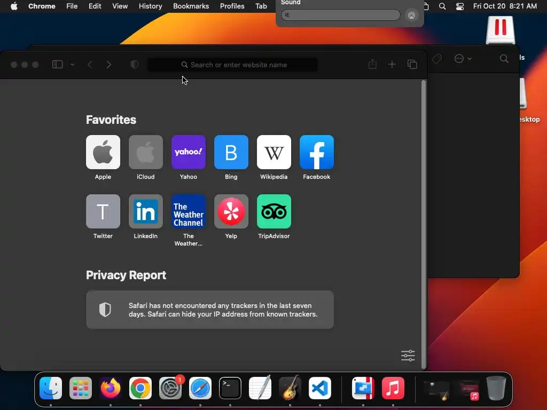The image size is (547, 410).
Task: Add a new tab with plus icon
Action: tap(392, 65)
